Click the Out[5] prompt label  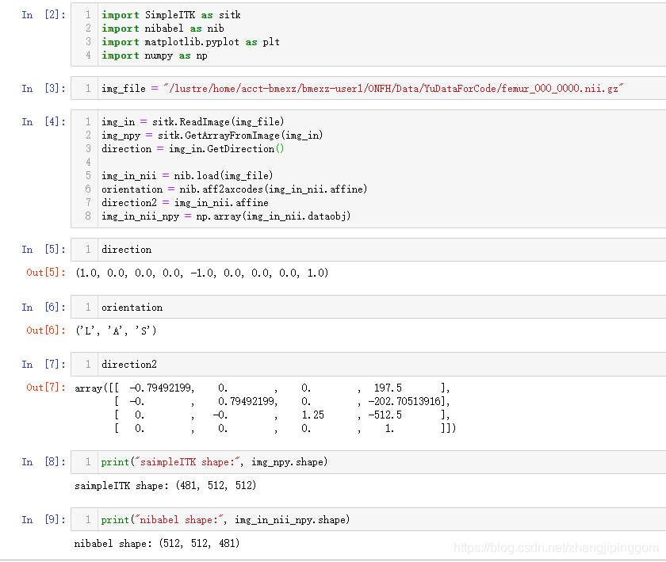click(x=46, y=273)
